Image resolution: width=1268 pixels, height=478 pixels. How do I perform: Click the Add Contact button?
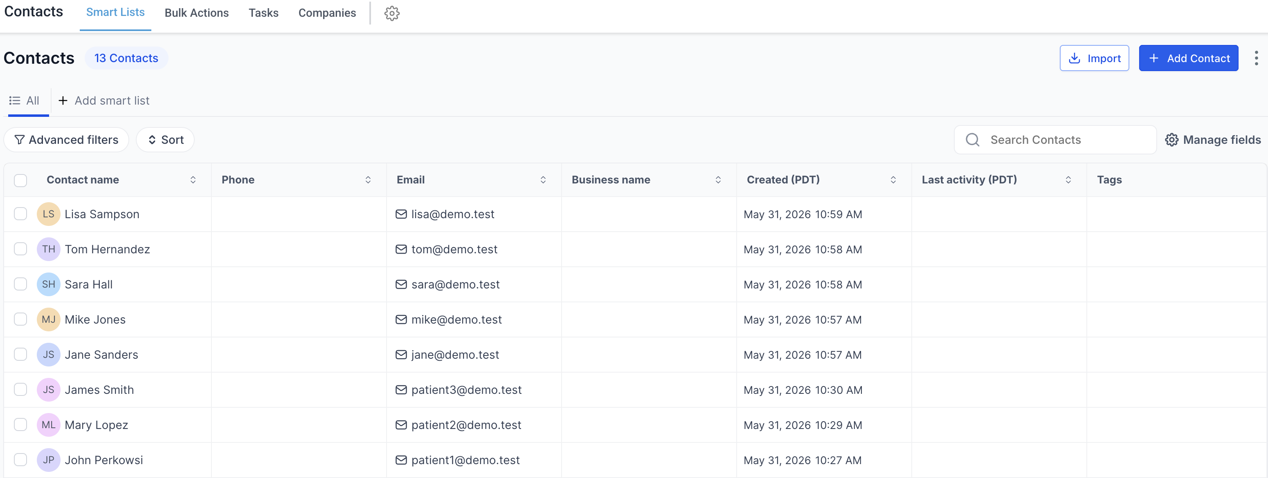(1188, 58)
